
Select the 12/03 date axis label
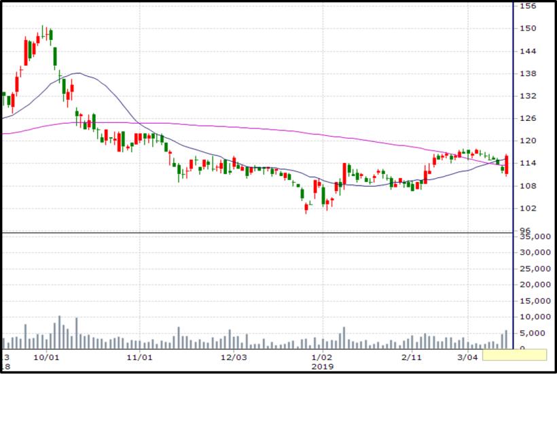tap(232, 357)
